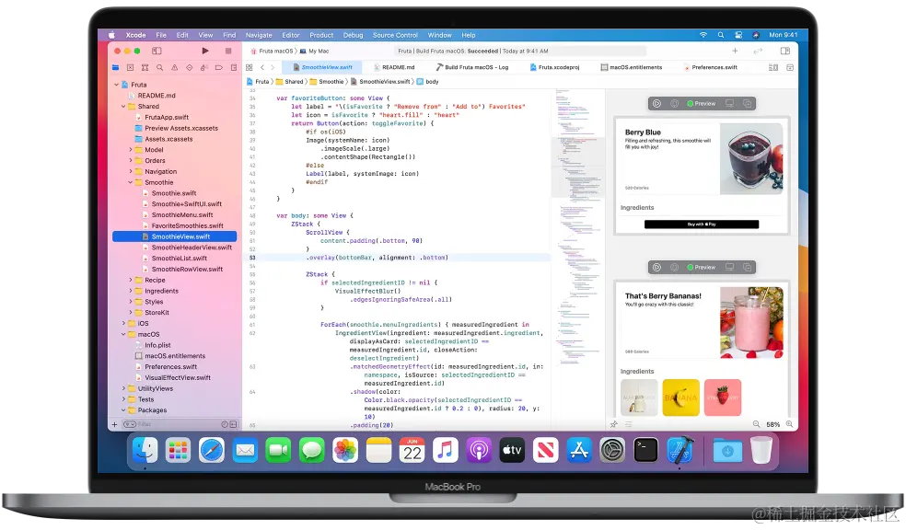Click the 58% zoom control
Image resolution: width=906 pixels, height=530 pixels.
[773, 423]
